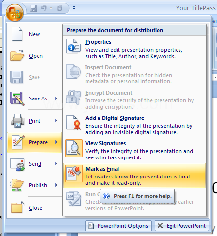Click the Inspect Document icon
Viewport: 217px width, 236px height.
pos(74,72)
